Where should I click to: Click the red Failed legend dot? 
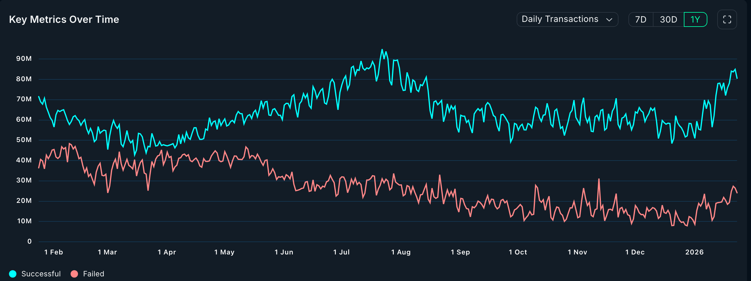(x=74, y=274)
